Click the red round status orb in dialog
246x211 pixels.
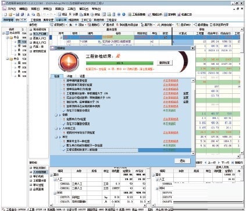(69, 62)
